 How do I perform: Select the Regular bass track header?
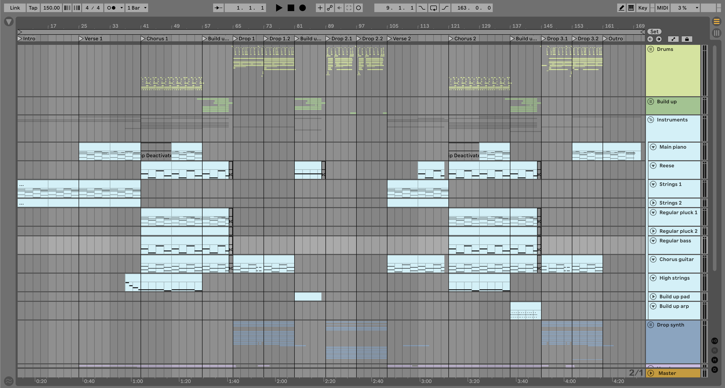674,245
